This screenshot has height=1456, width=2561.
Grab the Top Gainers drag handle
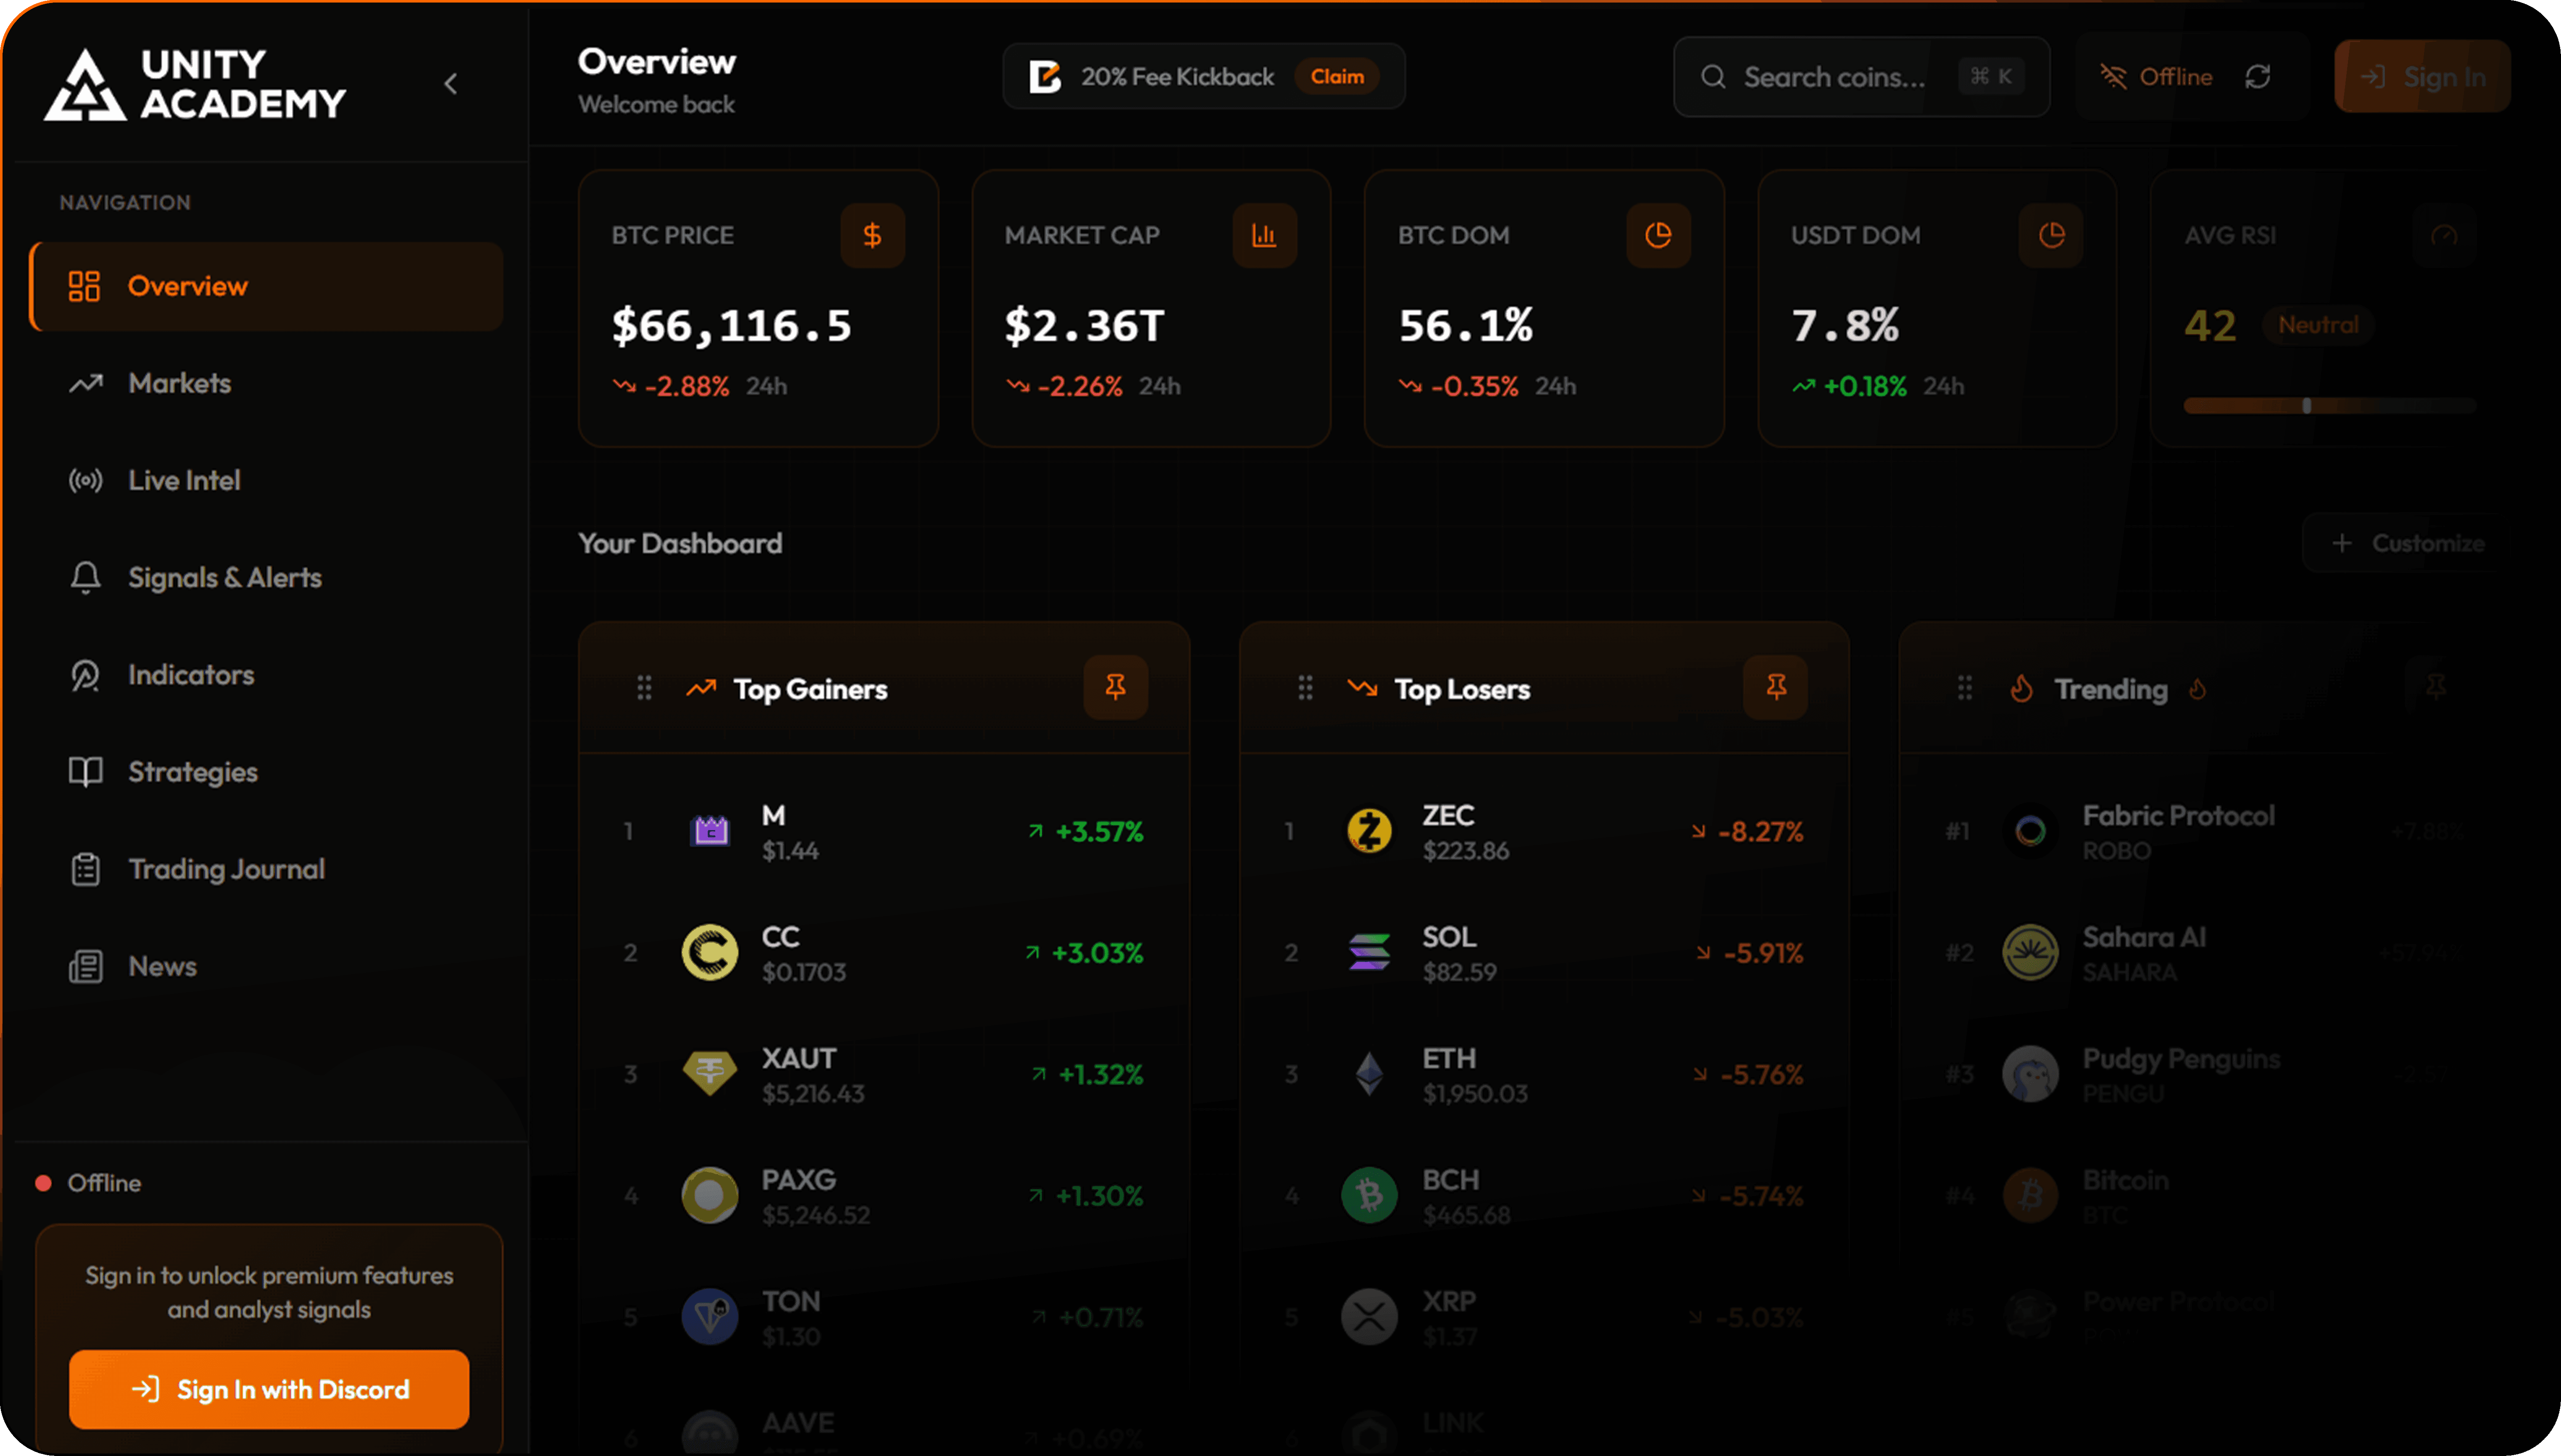[x=644, y=688]
